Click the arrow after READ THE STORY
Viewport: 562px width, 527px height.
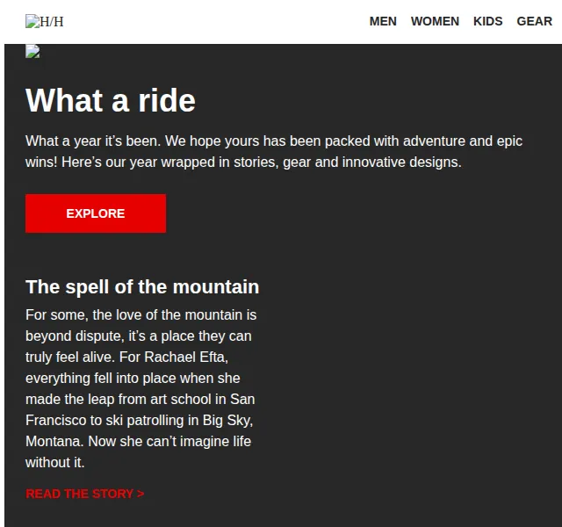(140, 494)
